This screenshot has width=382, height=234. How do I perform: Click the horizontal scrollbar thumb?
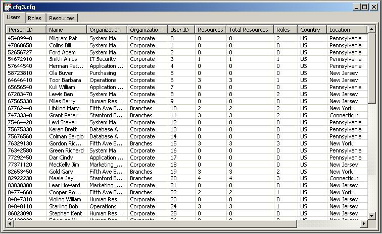point(156,223)
